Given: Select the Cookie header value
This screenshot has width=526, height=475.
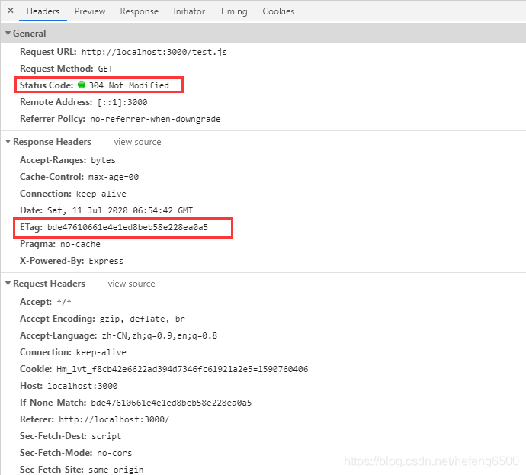Looking at the screenshot, I should tap(182, 369).
